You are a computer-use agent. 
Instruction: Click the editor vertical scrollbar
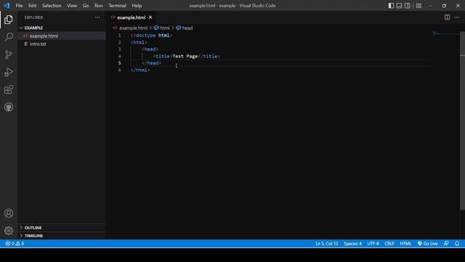(462, 120)
